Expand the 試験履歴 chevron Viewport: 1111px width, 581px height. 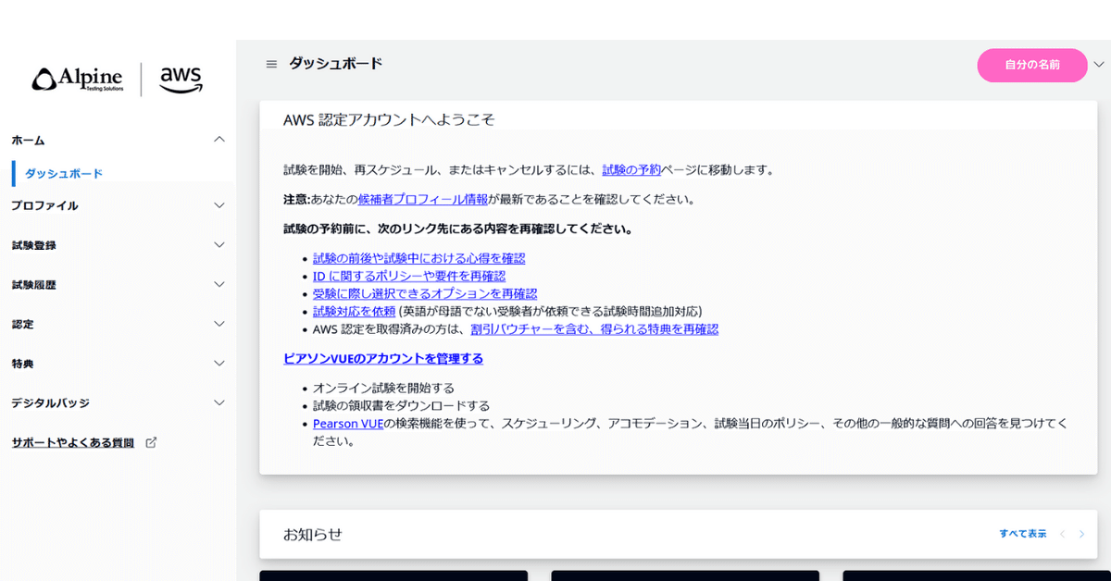[x=219, y=285]
